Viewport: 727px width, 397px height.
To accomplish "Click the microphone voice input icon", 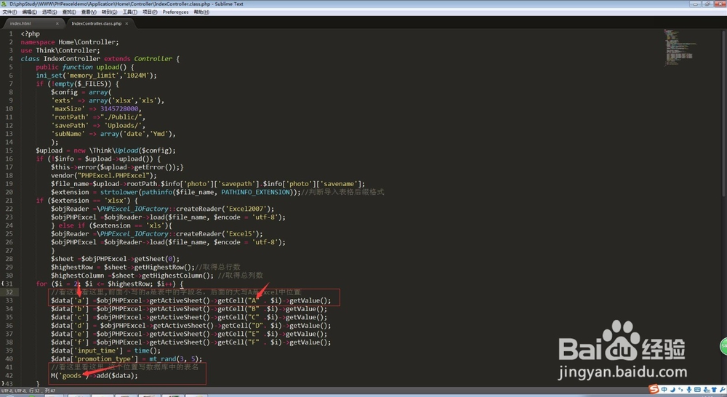I will (x=689, y=390).
